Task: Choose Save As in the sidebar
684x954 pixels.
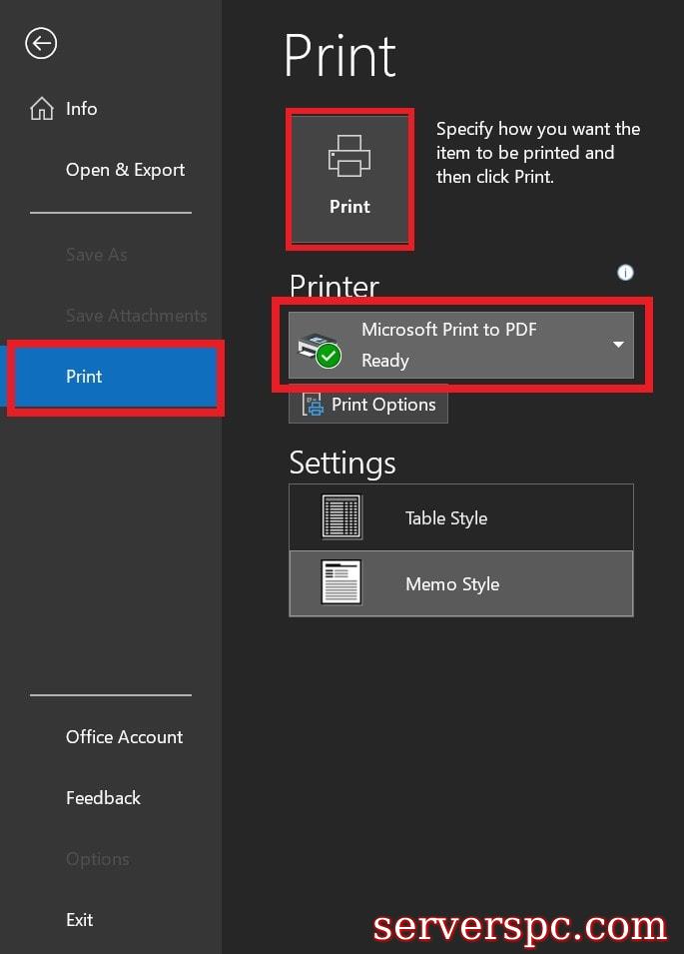Action: tap(97, 255)
